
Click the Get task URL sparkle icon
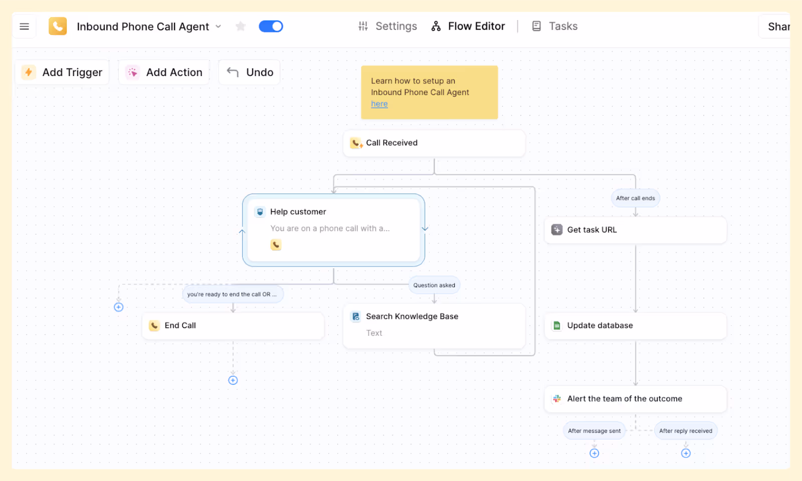pos(557,230)
